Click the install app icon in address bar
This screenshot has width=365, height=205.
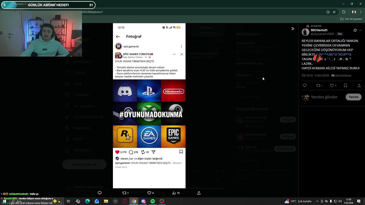(328, 12)
